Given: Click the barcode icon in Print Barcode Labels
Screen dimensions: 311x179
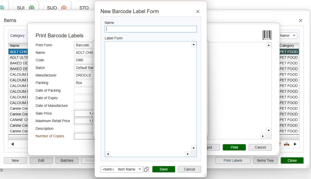Looking at the screenshot, I should pyautogui.click(x=267, y=35).
